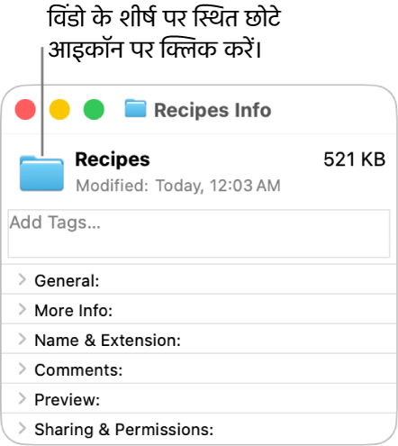Click the Sharing & Permissions label
This screenshot has height=446, width=398.
point(124,430)
